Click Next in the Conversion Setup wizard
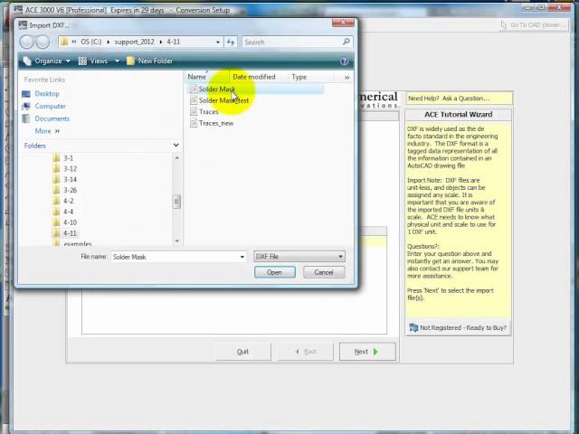 (367, 352)
